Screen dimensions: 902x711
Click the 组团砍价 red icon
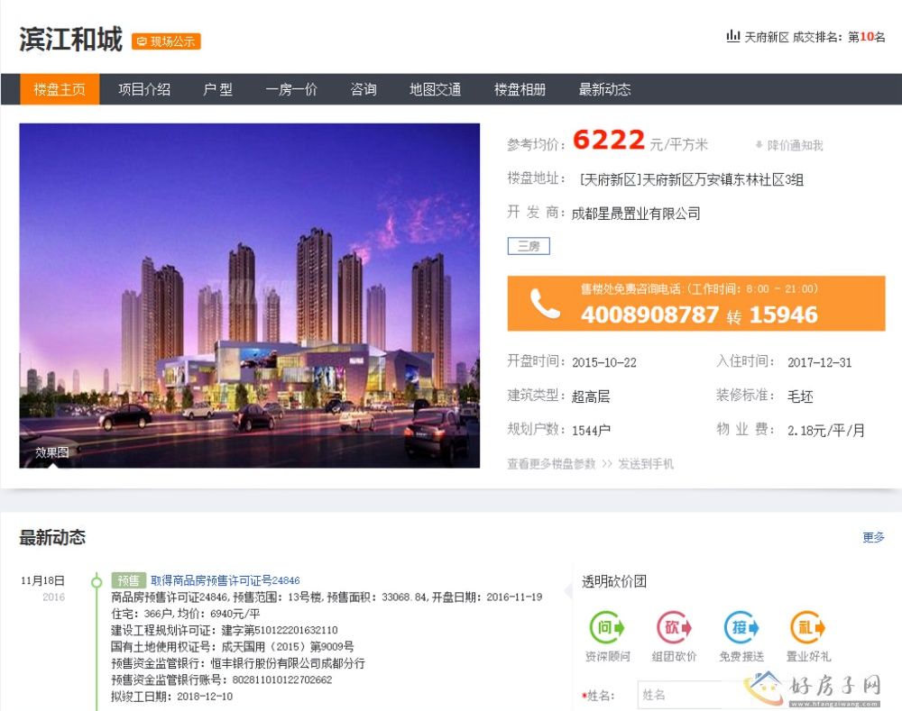674,628
